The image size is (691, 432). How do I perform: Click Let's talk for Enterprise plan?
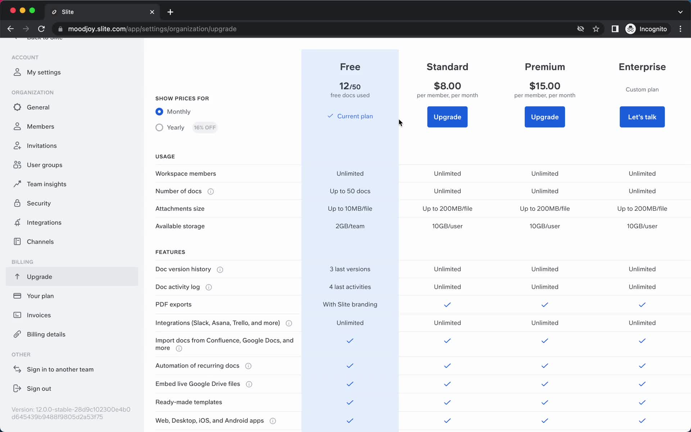(x=642, y=117)
